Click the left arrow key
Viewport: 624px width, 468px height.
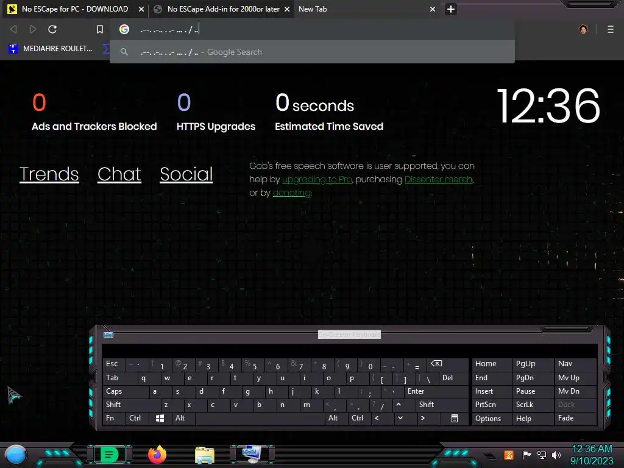[x=382, y=418]
